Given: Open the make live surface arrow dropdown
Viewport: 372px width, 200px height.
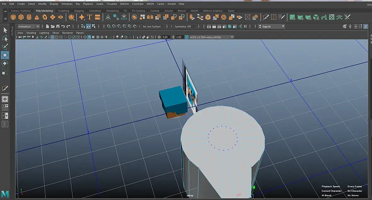Looking at the screenshot, I should [139, 26].
